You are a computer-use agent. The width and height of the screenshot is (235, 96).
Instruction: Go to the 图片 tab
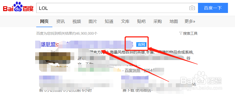click(x=93, y=21)
